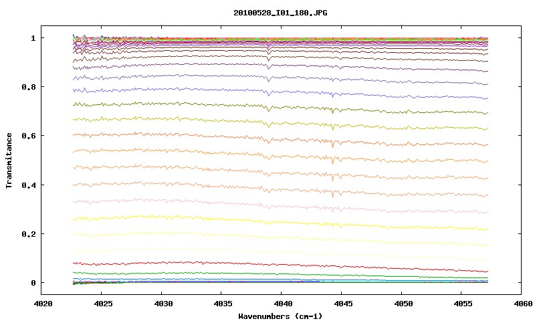This screenshot has width=535, height=321.
Task: Click the x-axis tick label 4045
Action: click(343, 304)
